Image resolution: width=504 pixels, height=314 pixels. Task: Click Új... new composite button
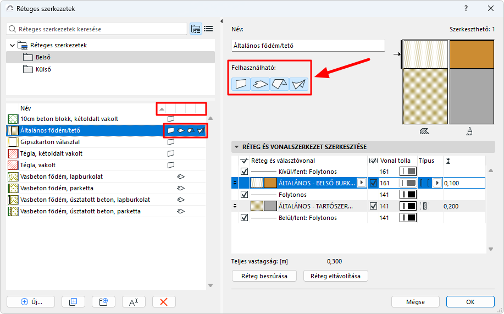[31, 302]
